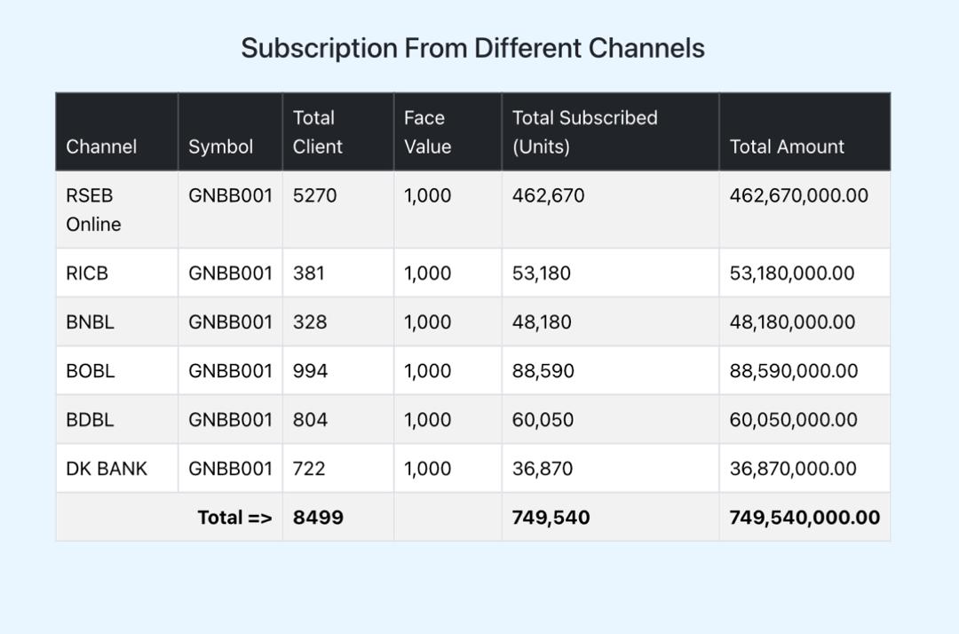Click the 749,540,000.00 grand total amount

[x=804, y=518]
